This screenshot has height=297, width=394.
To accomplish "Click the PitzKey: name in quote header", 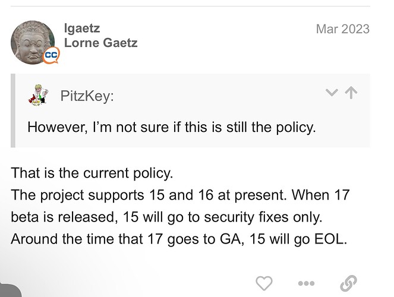I will pyautogui.click(x=87, y=96).
